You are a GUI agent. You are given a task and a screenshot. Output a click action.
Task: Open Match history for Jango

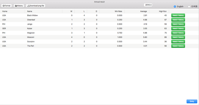point(178,24)
